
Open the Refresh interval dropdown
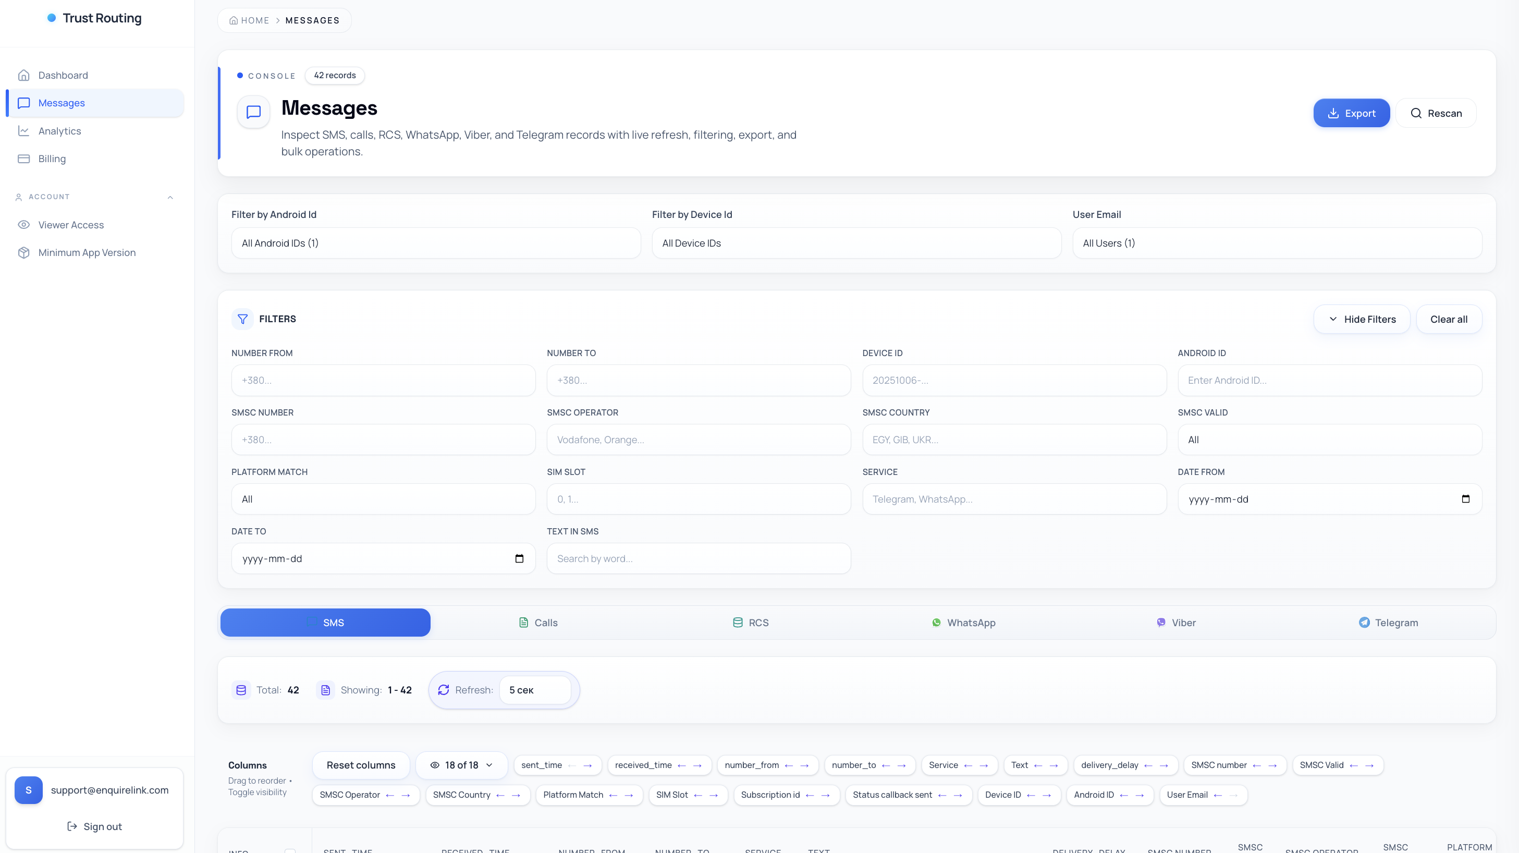pyautogui.click(x=535, y=690)
